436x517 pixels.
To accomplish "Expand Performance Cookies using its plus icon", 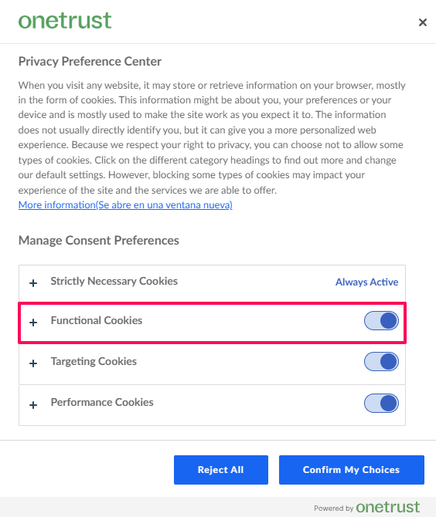I will pos(33,404).
